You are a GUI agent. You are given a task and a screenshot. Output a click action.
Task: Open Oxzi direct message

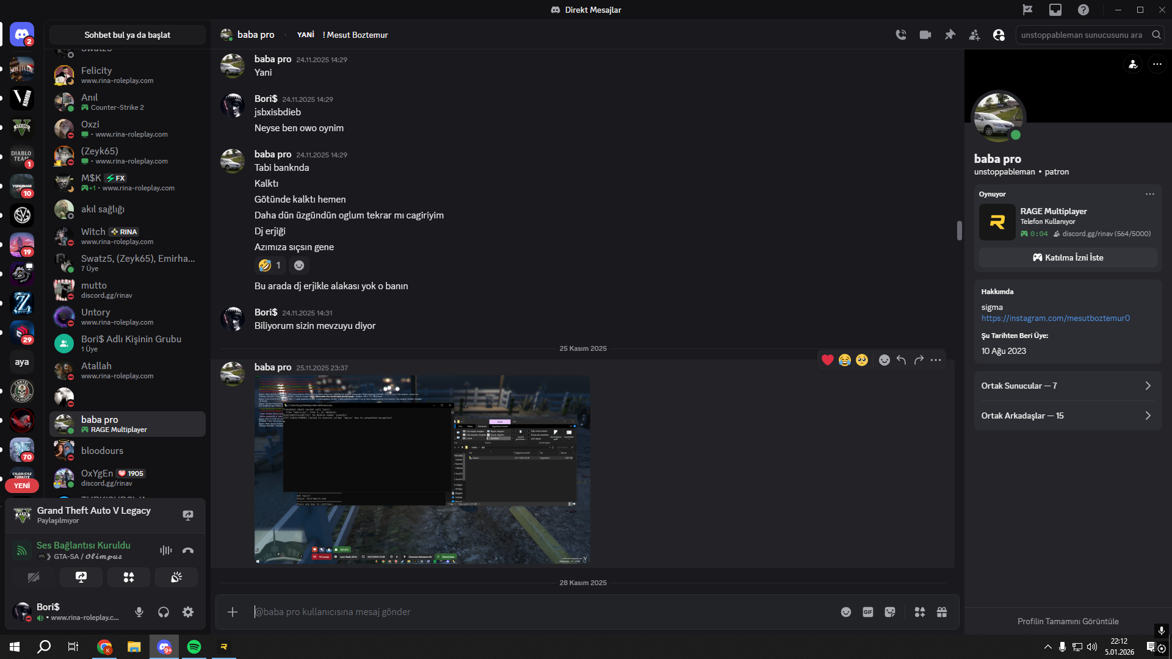coord(128,129)
